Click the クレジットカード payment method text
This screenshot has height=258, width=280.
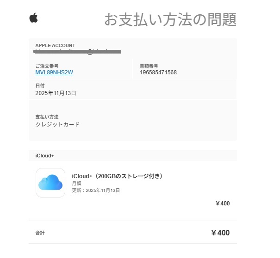coord(57,124)
